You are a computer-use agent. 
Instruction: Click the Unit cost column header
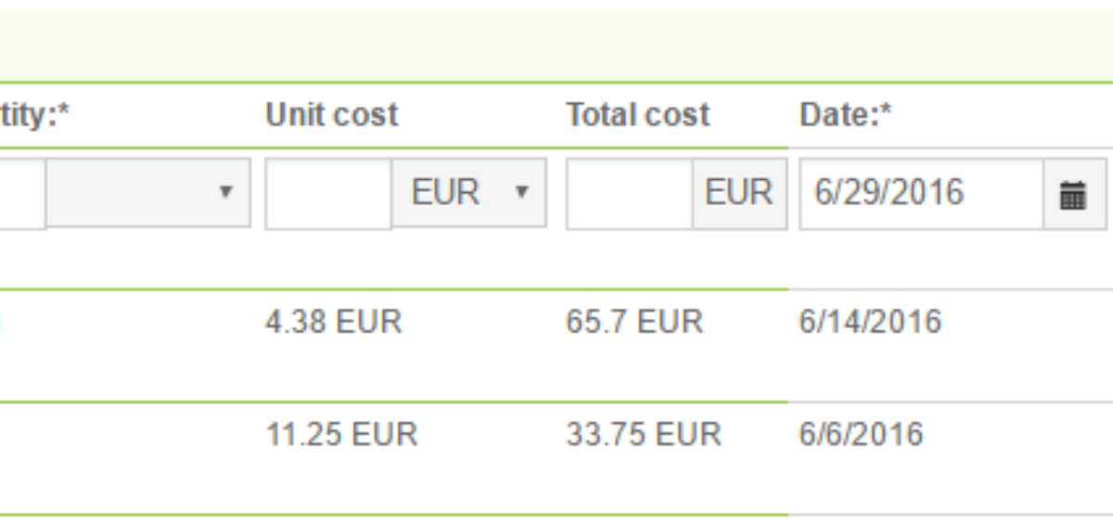click(x=332, y=115)
